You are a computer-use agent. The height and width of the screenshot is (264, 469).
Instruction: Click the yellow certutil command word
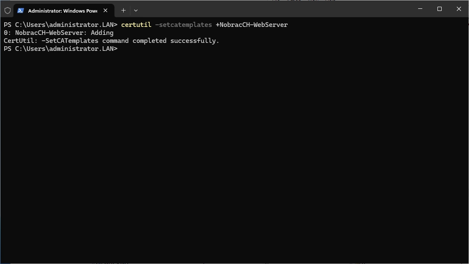pyautogui.click(x=136, y=25)
